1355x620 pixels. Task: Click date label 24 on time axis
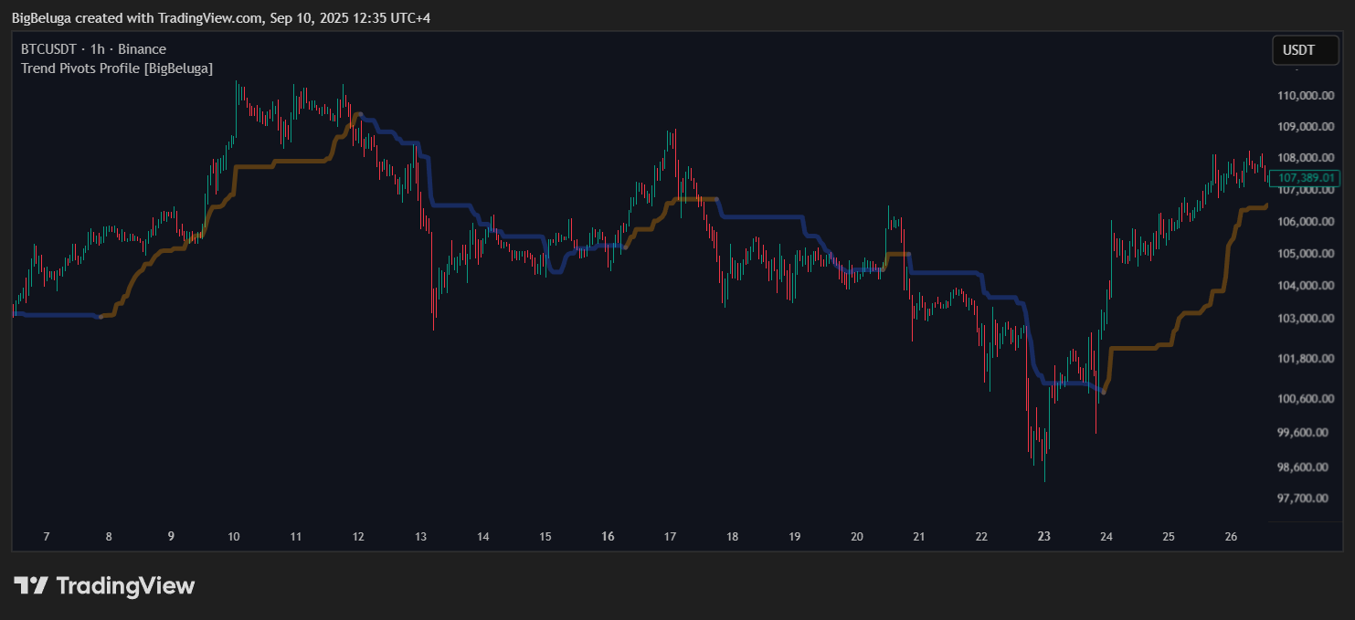(x=1106, y=537)
